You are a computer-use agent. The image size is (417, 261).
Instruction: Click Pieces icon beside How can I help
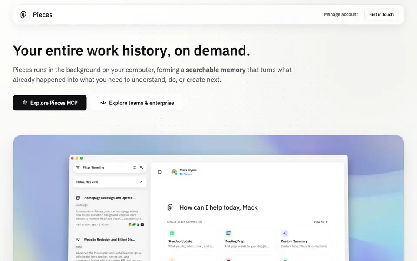(x=170, y=207)
